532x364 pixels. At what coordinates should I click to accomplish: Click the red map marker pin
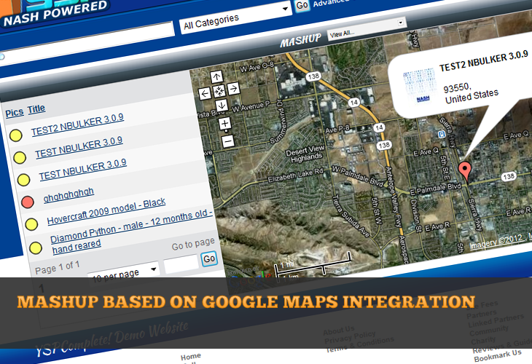click(465, 171)
